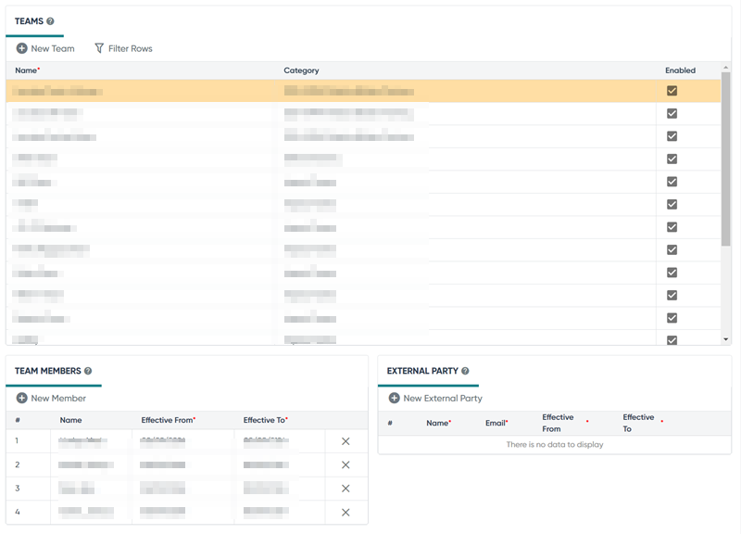
Task: Click the Teams list scroll up arrow
Action: [x=726, y=67]
